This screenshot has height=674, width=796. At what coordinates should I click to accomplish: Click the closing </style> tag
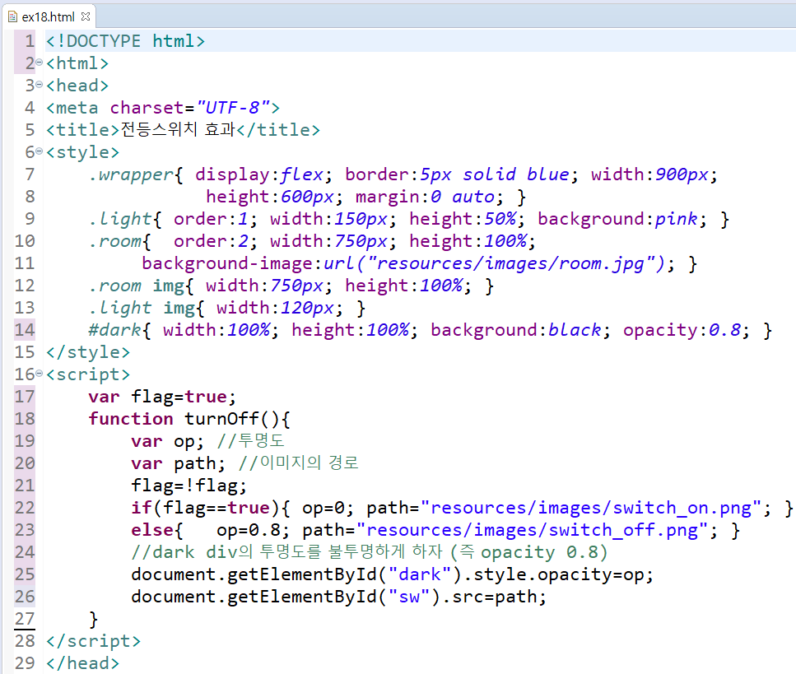point(88,352)
